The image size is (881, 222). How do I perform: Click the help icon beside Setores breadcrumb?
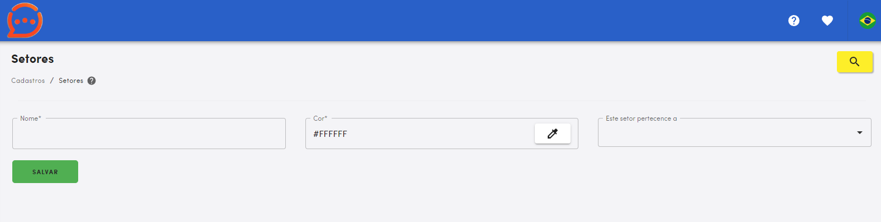[x=92, y=81]
